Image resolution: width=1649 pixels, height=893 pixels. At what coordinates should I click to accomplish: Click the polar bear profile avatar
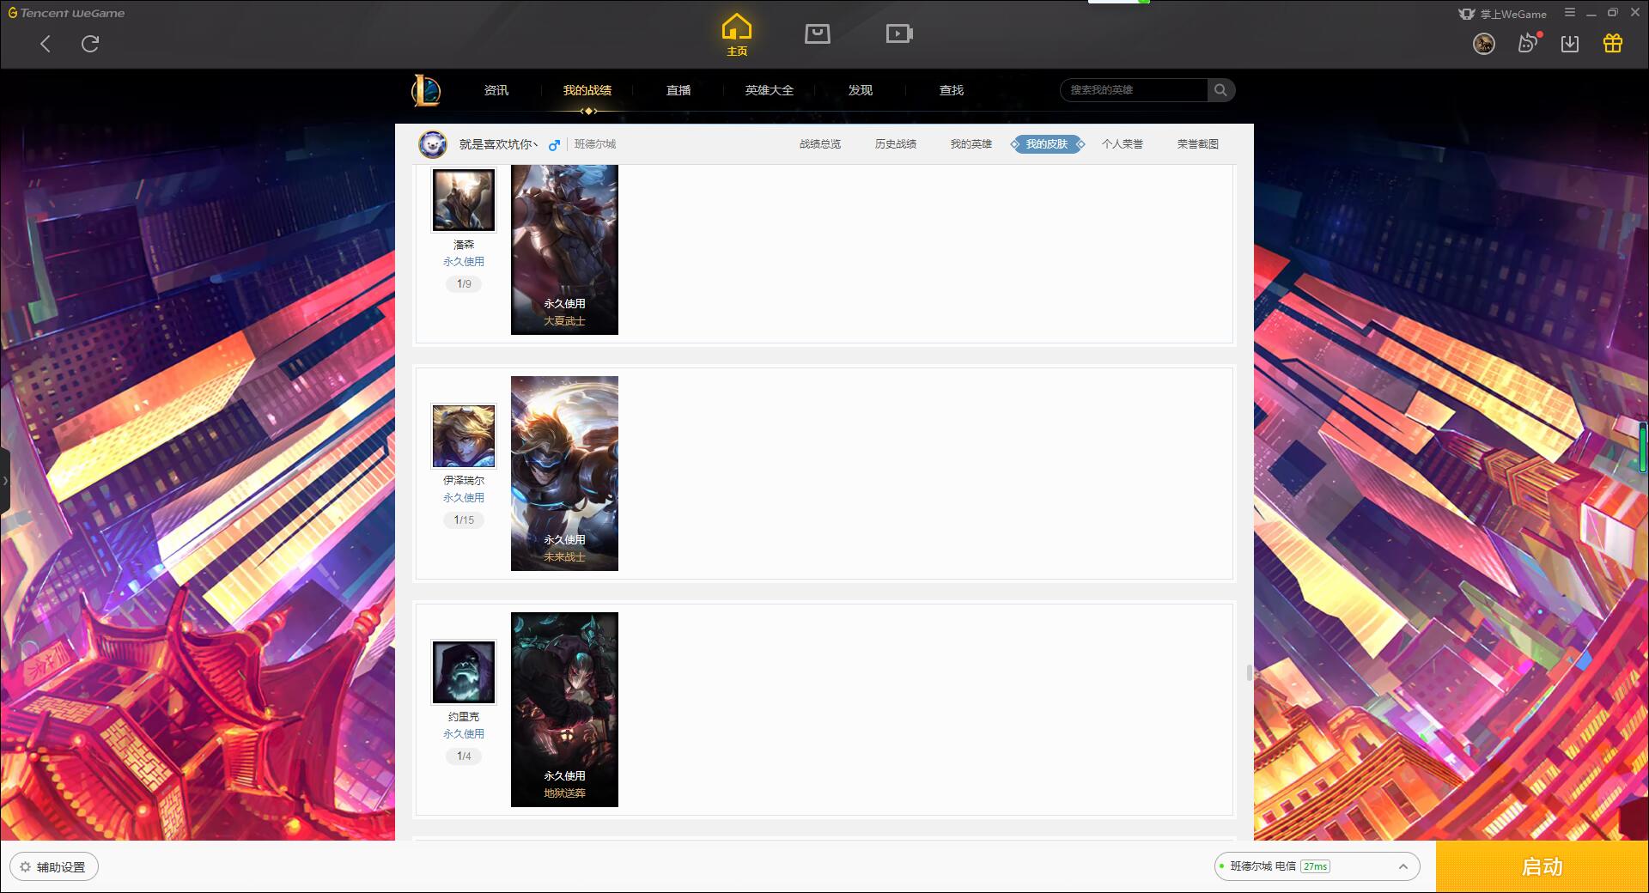tap(433, 144)
